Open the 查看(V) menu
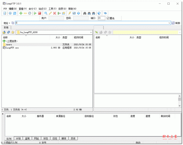The width and height of the screenshot is (183, 145). (23, 9)
